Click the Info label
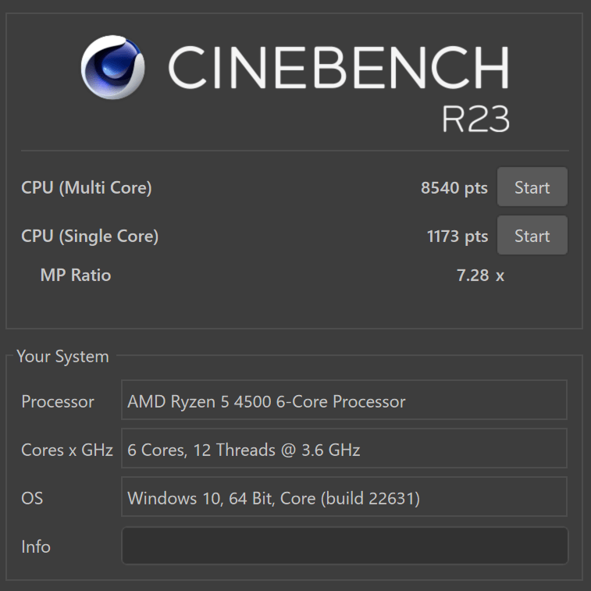This screenshot has height=591, width=591. click(36, 547)
